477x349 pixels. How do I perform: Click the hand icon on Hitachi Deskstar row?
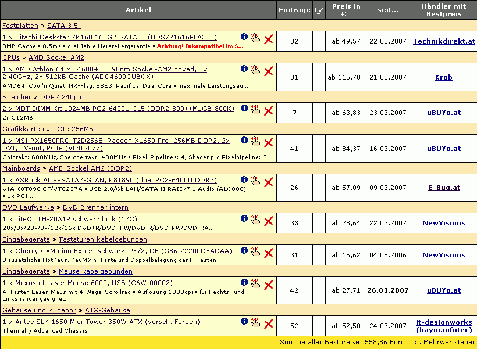[x=255, y=38]
